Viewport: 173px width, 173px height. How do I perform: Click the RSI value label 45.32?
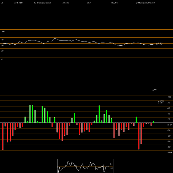[159, 44]
